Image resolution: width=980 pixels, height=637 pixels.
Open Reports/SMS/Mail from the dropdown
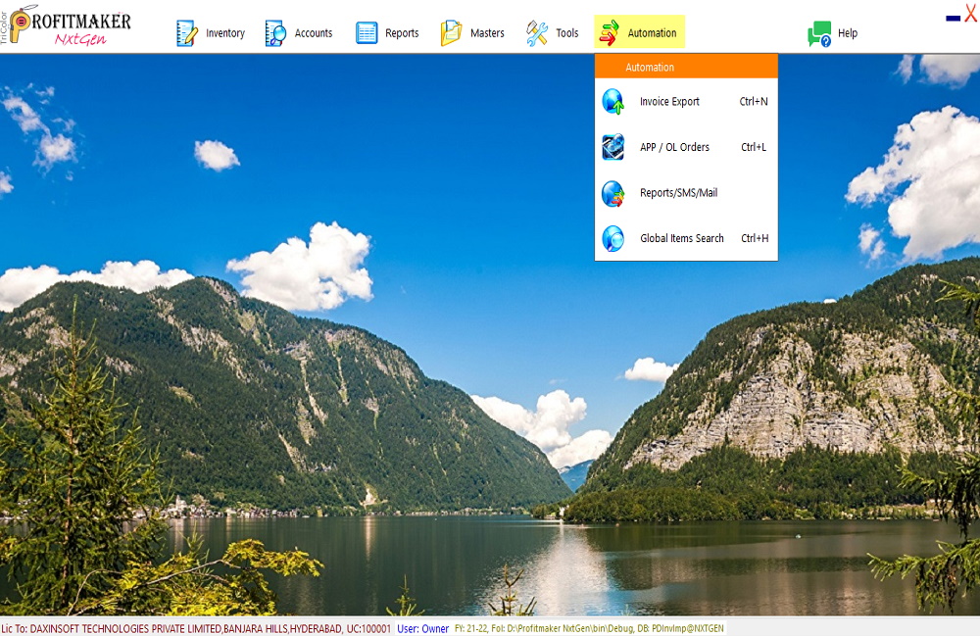point(678,193)
